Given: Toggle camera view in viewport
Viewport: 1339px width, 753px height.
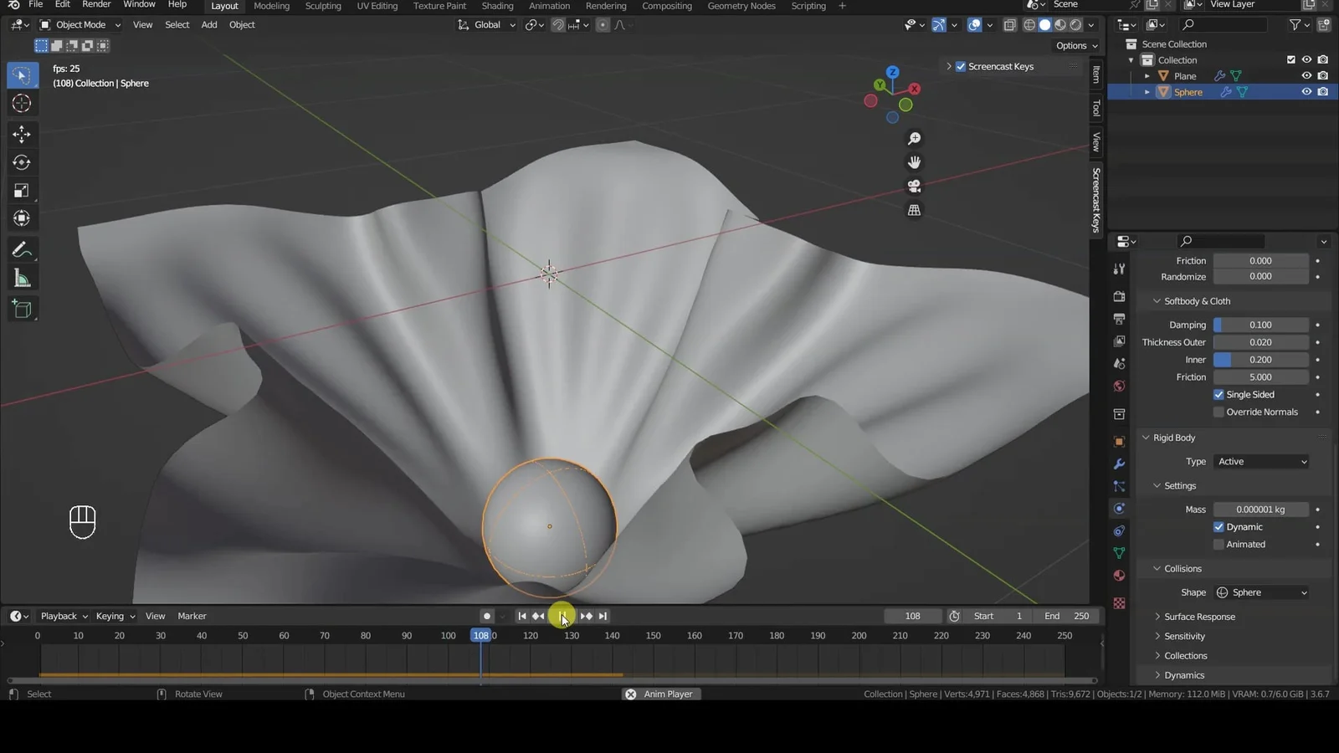Looking at the screenshot, I should [914, 186].
